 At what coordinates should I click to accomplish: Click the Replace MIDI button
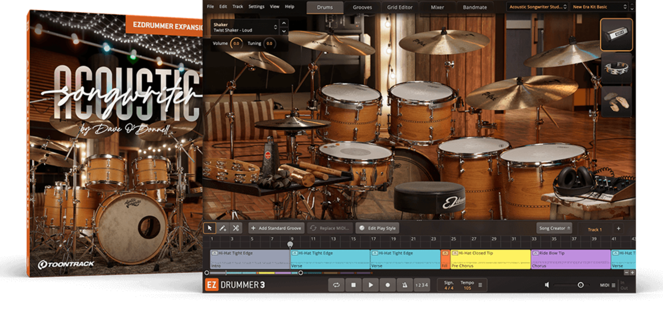(330, 228)
